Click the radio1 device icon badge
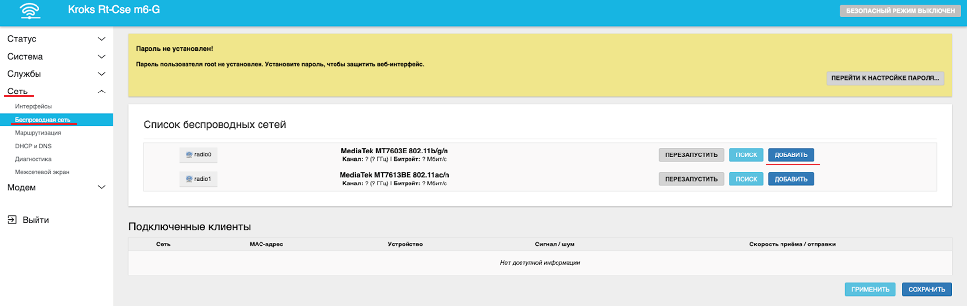The width and height of the screenshot is (967, 306). [198, 179]
